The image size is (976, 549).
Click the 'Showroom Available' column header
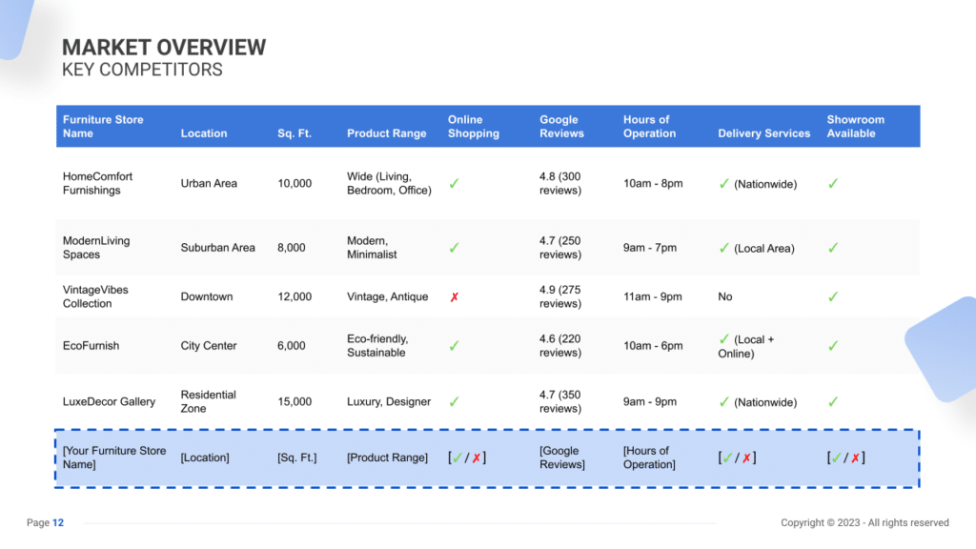[x=855, y=127]
